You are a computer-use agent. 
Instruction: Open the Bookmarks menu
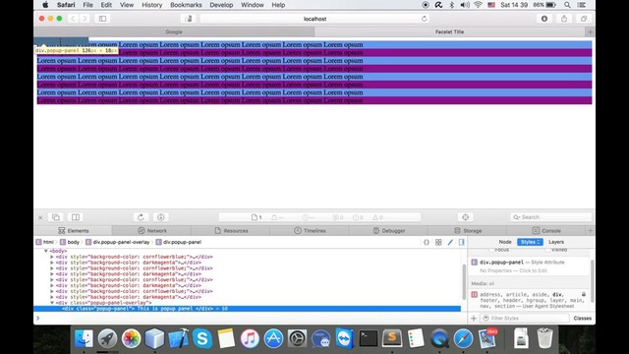tap(186, 5)
